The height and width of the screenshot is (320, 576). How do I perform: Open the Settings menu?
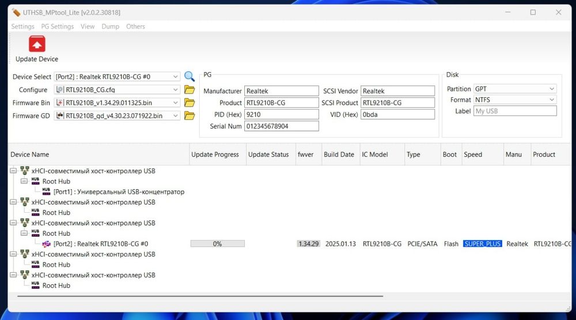(x=23, y=27)
